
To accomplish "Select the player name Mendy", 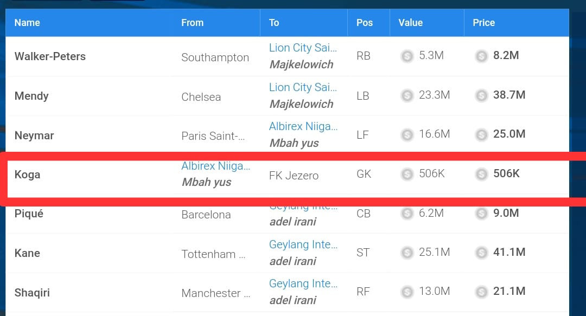I will coord(31,96).
